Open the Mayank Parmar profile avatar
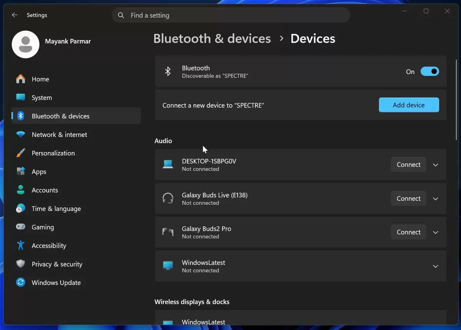Viewport: 461px width, 330px height. pyautogui.click(x=26, y=45)
